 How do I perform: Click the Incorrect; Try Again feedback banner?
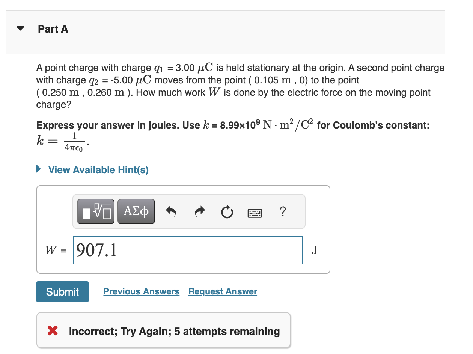(163, 330)
